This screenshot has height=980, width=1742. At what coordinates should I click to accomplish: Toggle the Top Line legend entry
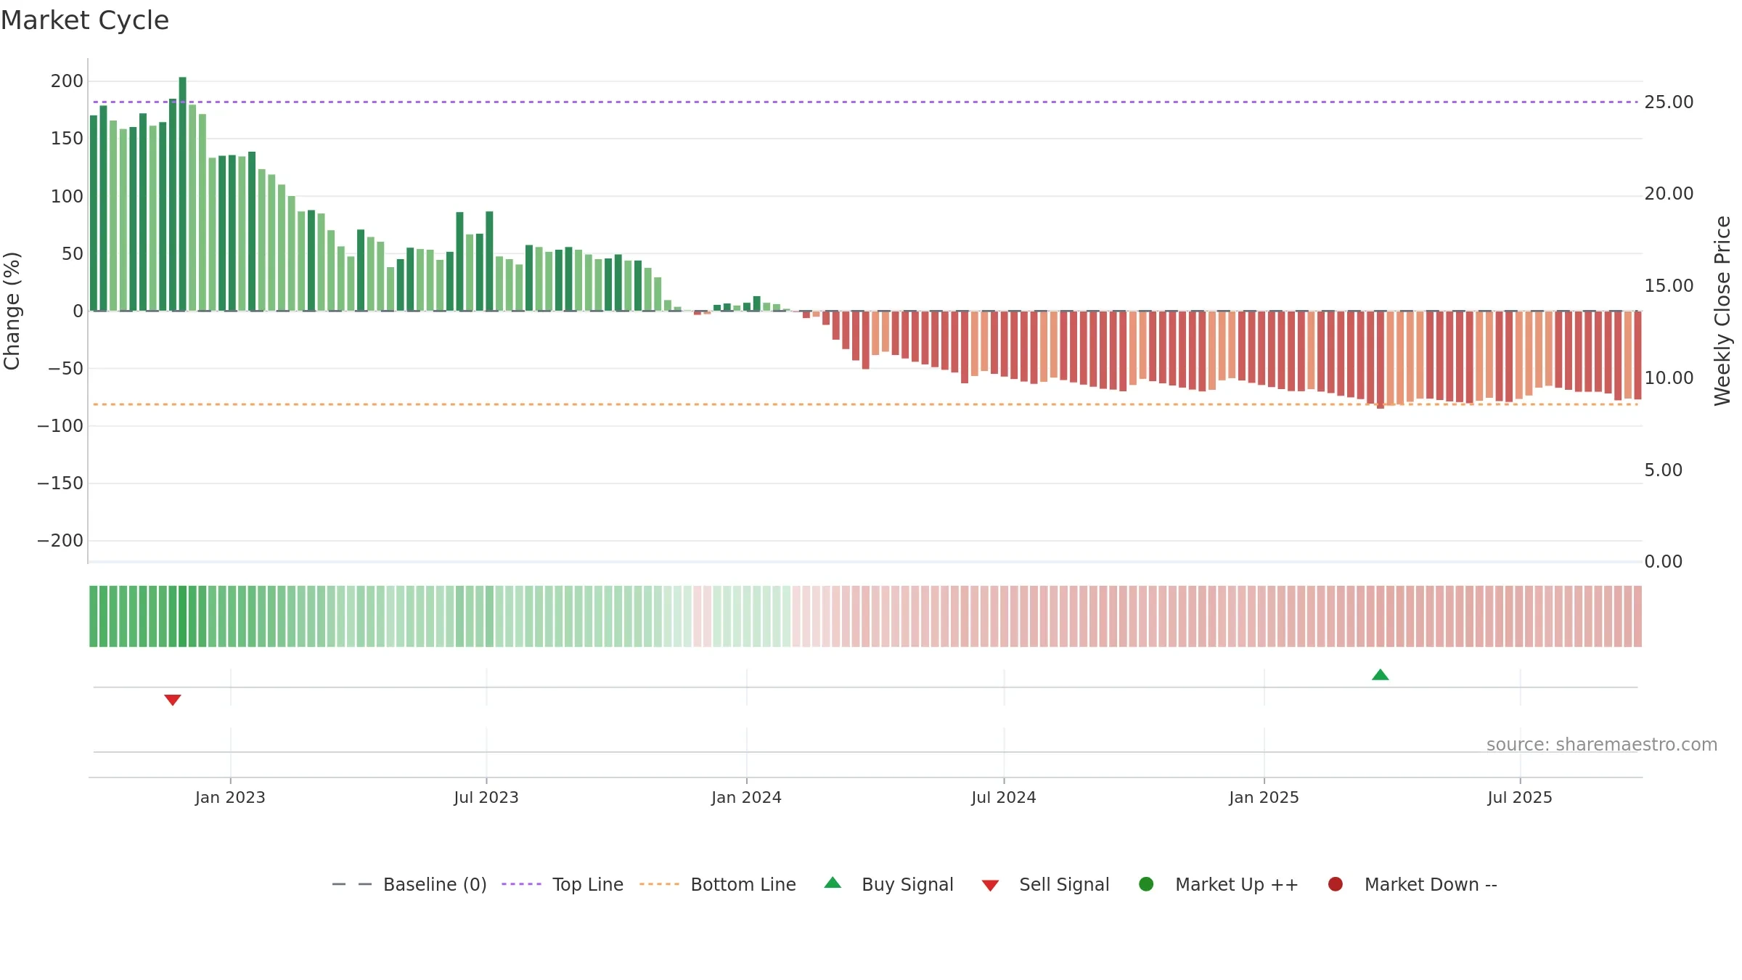[562, 884]
